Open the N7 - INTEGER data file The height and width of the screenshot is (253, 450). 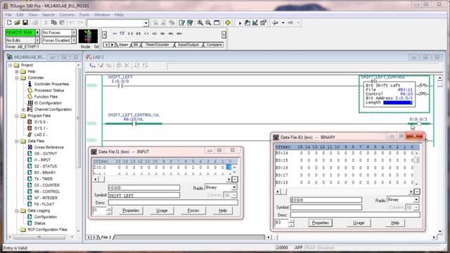point(46,197)
